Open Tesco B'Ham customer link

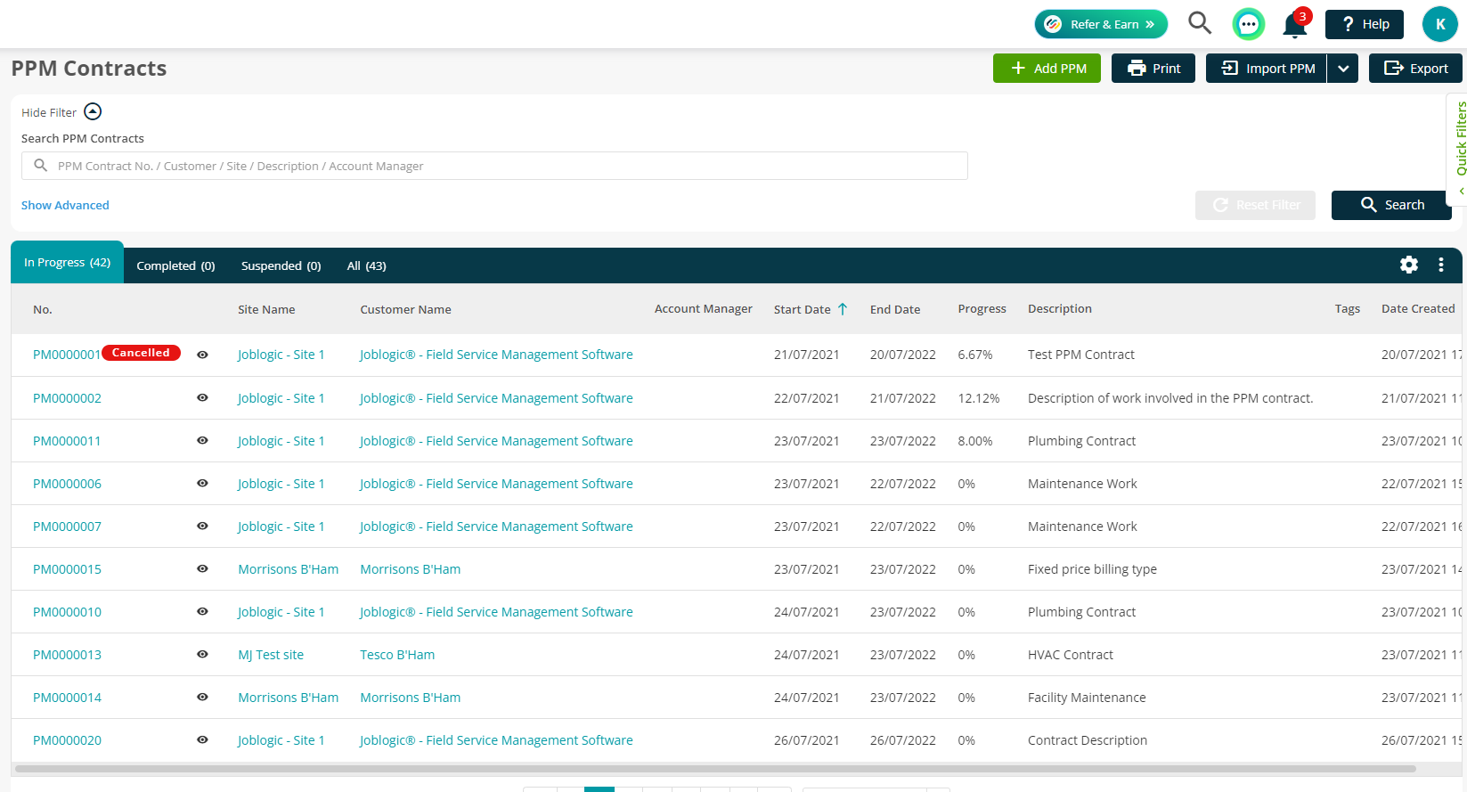pyautogui.click(x=397, y=655)
